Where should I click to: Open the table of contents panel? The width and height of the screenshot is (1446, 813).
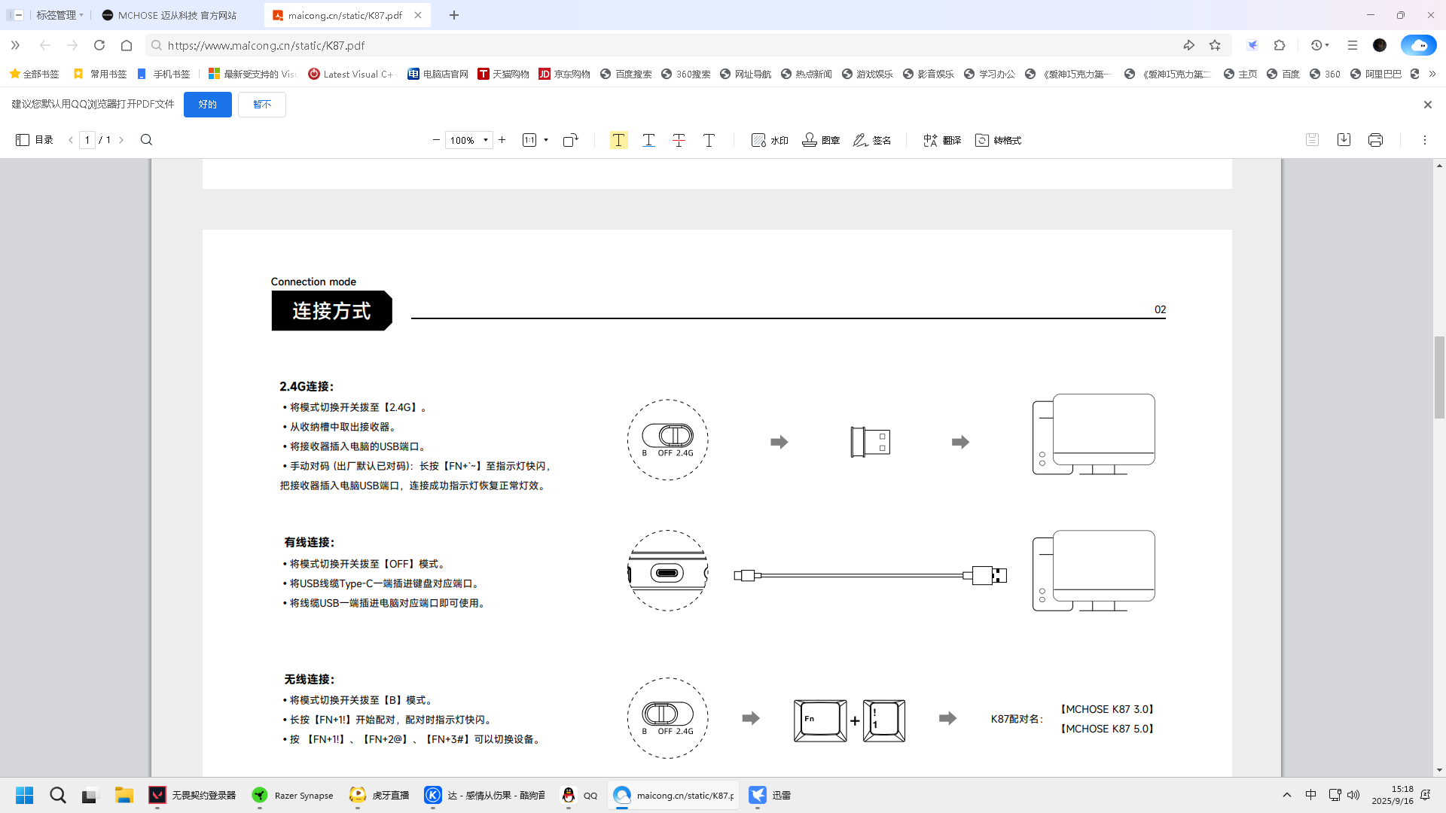35,140
